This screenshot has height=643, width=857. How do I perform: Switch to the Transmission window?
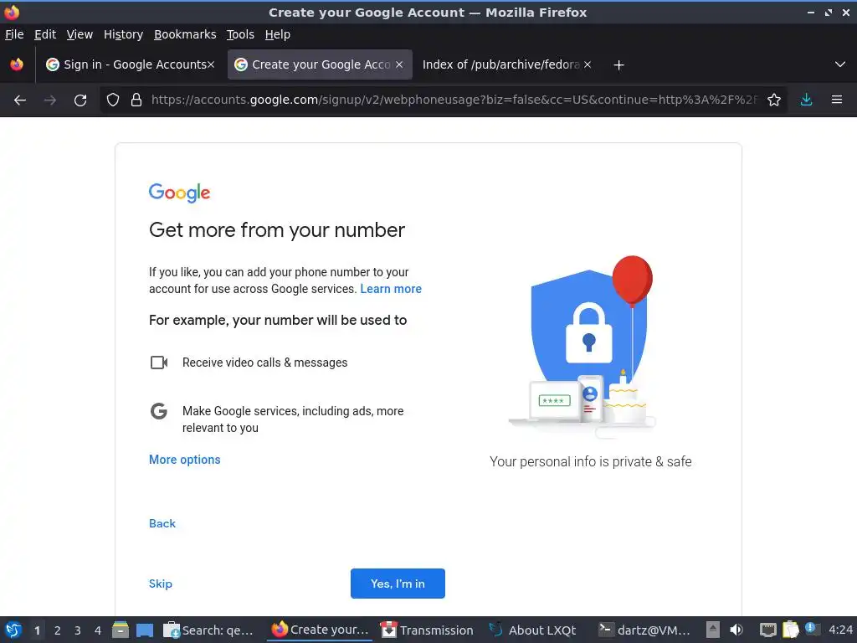click(x=427, y=630)
